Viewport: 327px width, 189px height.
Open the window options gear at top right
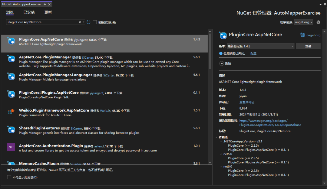click(x=325, y=4)
